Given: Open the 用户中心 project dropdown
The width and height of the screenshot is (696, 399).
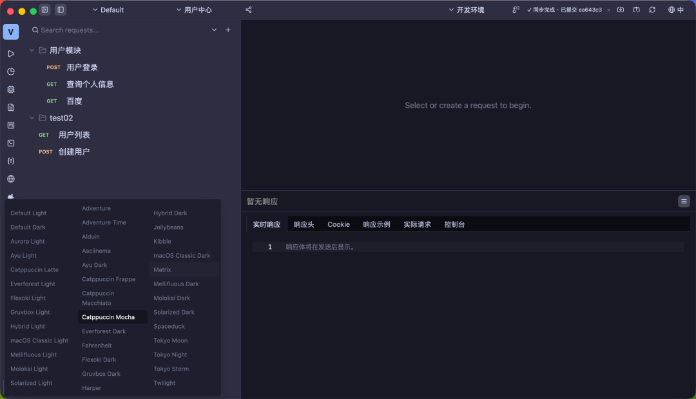Looking at the screenshot, I should [194, 10].
